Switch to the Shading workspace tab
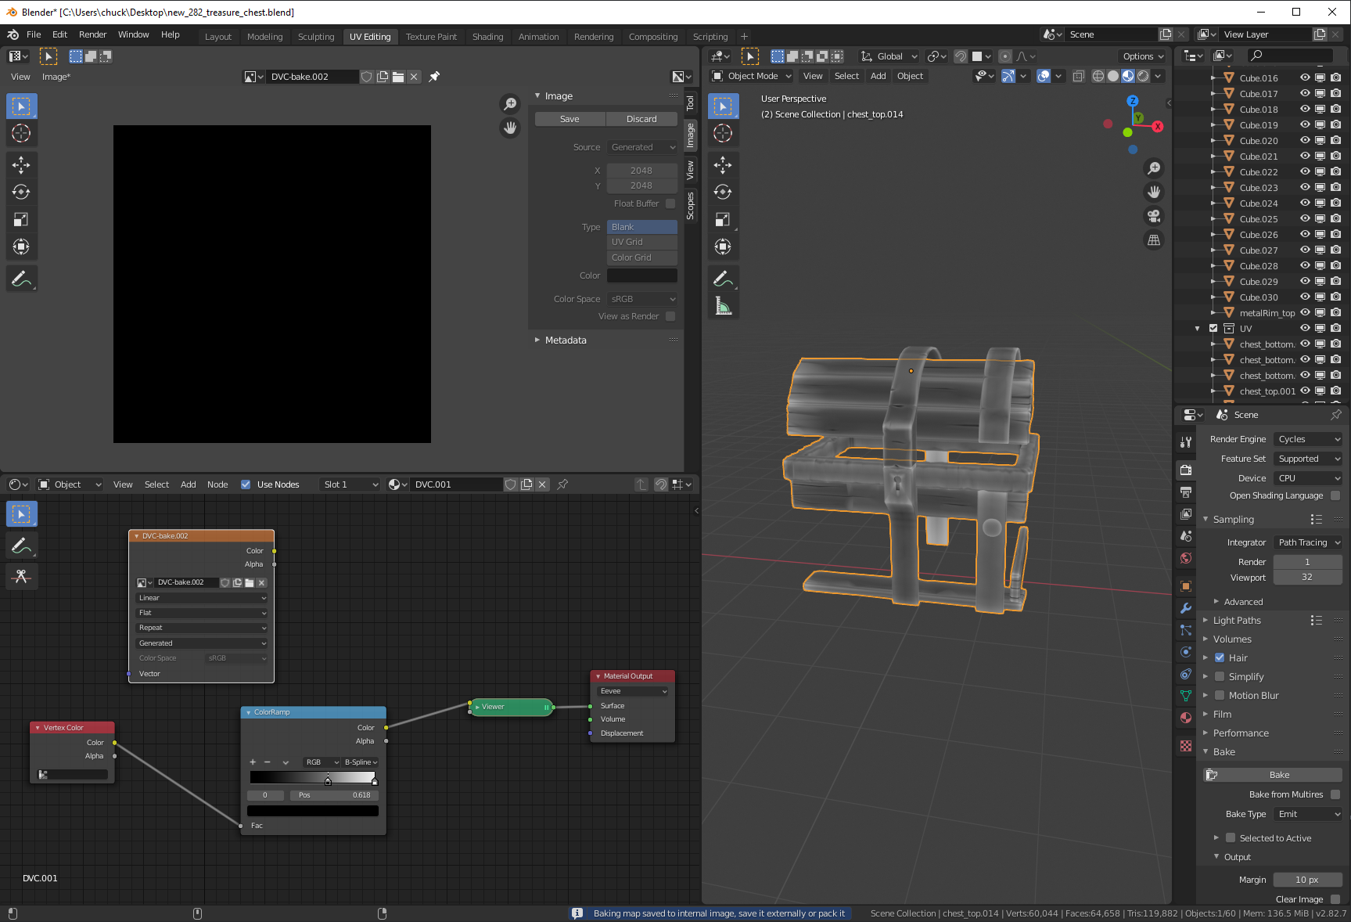 tap(487, 37)
